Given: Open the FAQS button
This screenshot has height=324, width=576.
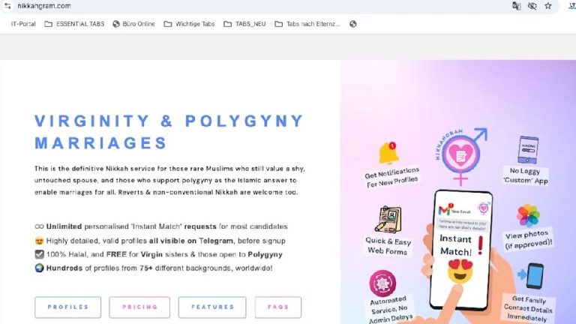Looking at the screenshot, I should 278,307.
